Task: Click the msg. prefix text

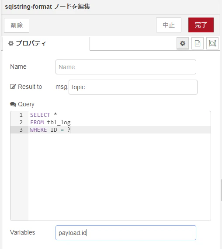Action: pyautogui.click(x=62, y=87)
